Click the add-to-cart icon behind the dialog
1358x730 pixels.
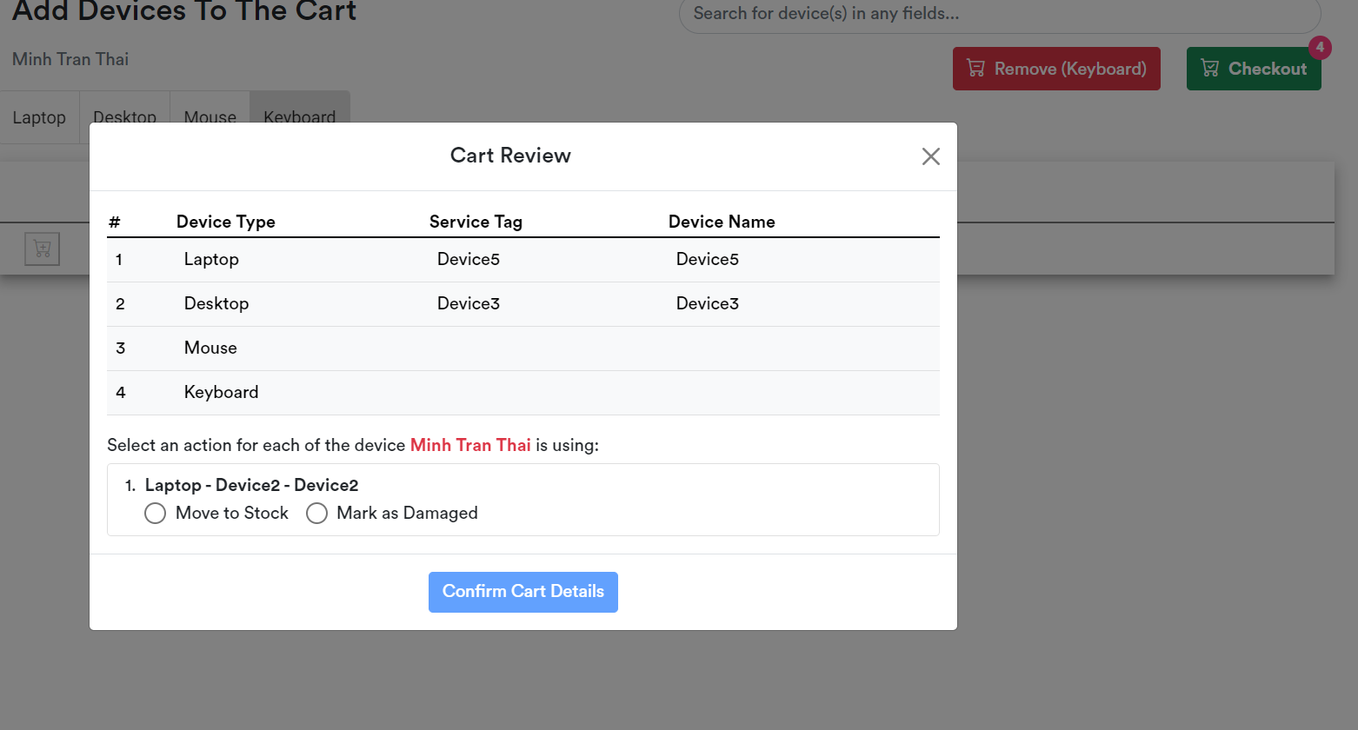pos(43,249)
